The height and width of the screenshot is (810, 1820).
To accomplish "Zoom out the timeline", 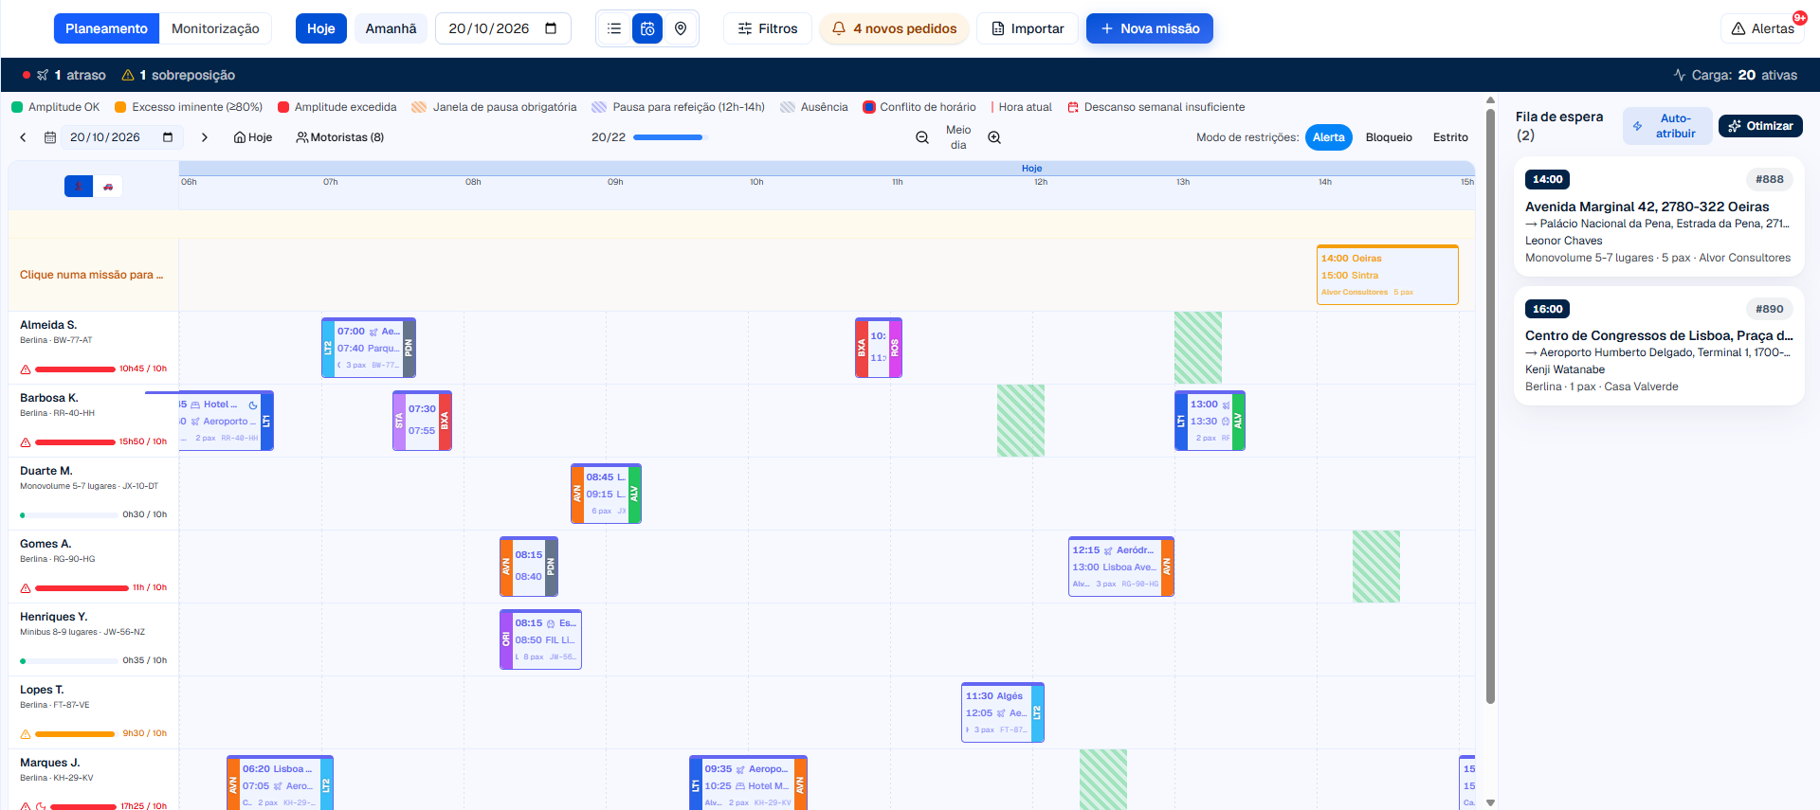I will 922,137.
